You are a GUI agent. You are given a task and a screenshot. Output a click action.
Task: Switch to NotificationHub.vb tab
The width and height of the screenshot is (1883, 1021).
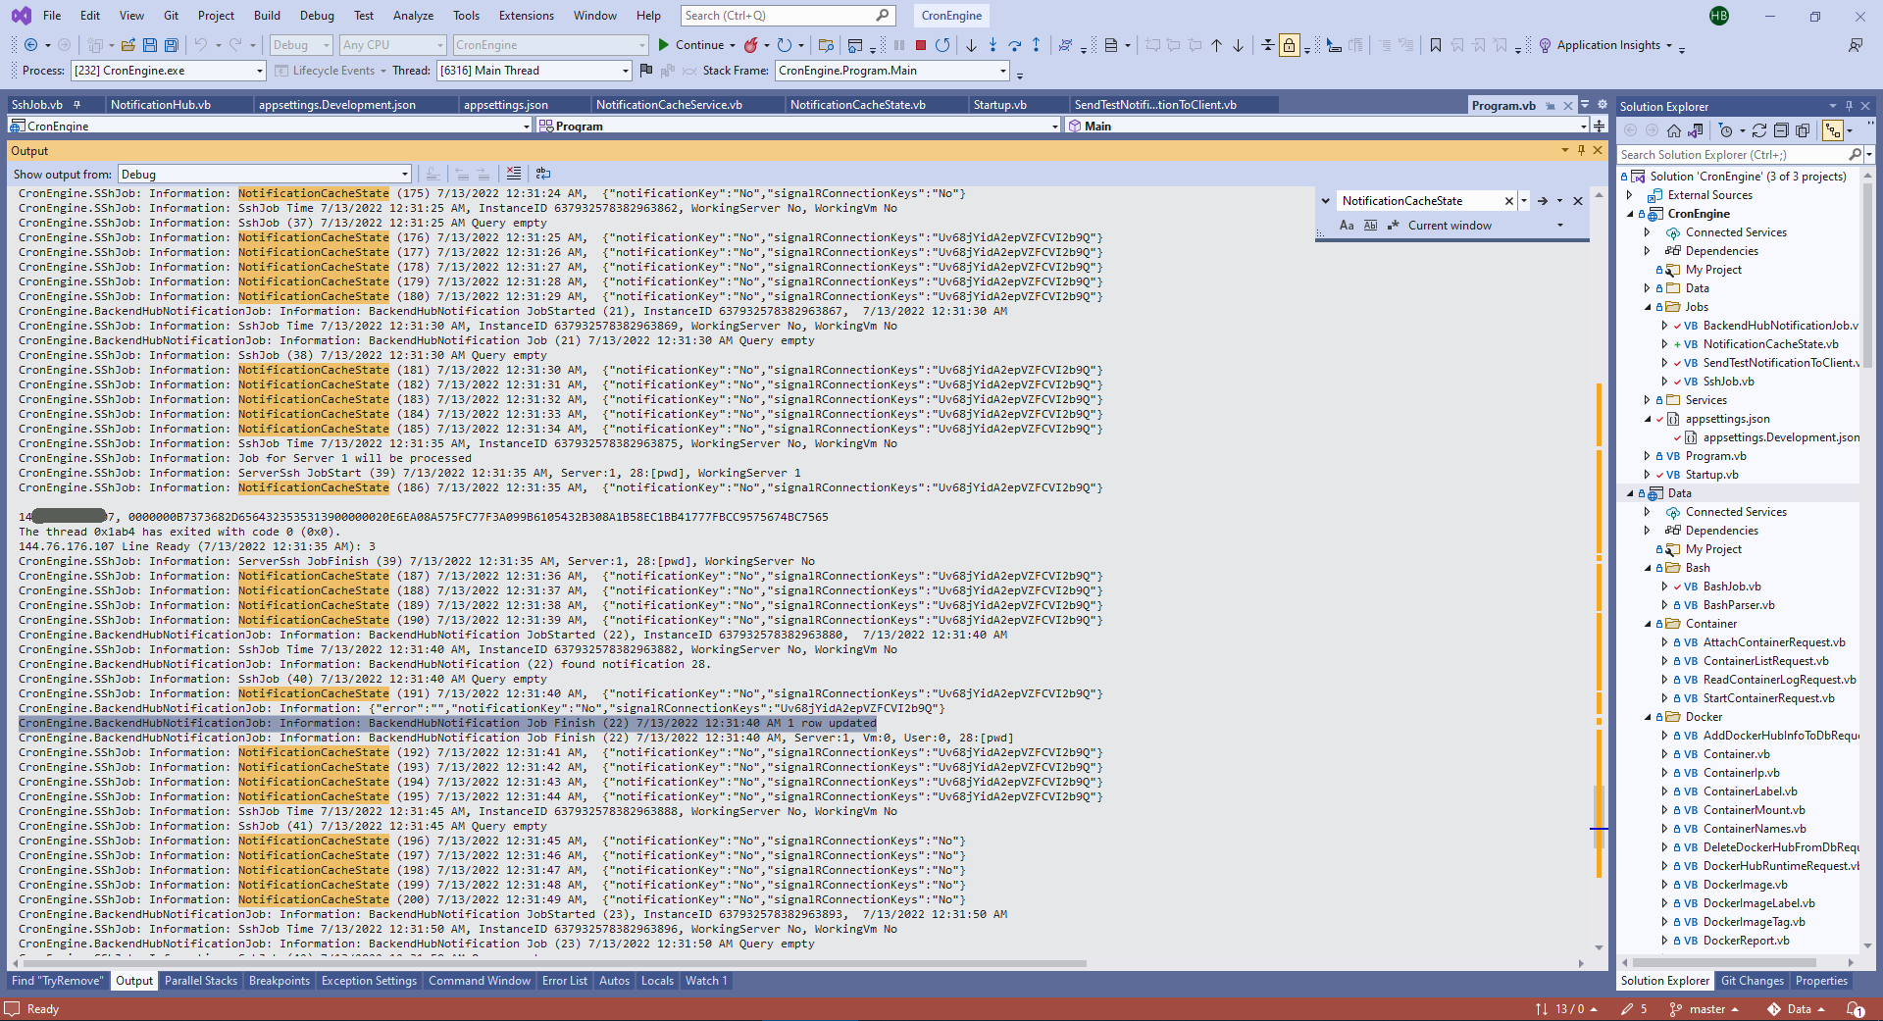[x=161, y=105]
